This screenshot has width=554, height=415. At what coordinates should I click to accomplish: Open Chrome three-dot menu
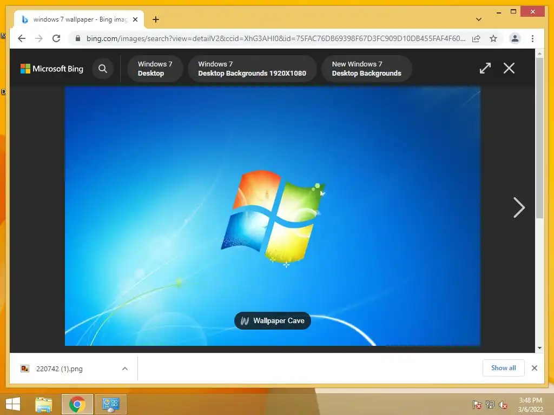(x=532, y=38)
